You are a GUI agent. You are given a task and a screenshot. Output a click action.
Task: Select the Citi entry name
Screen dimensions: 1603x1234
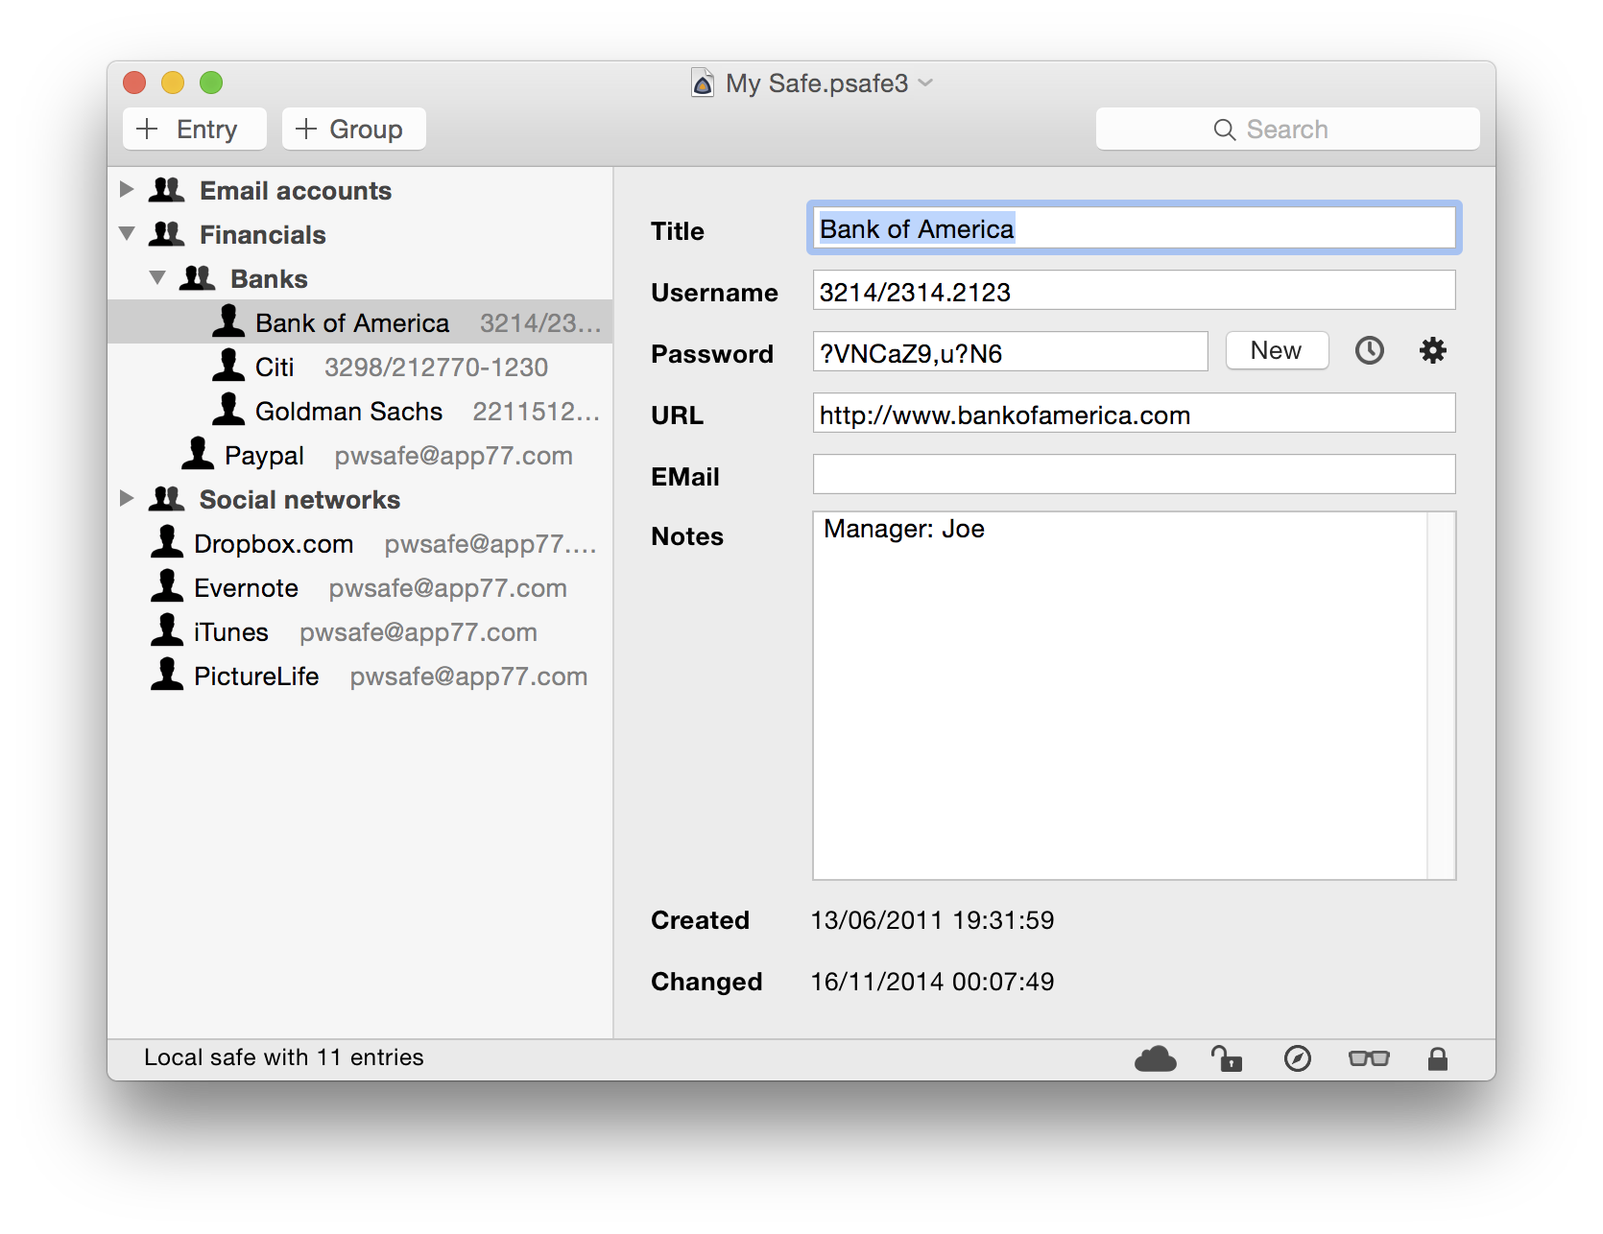click(275, 368)
